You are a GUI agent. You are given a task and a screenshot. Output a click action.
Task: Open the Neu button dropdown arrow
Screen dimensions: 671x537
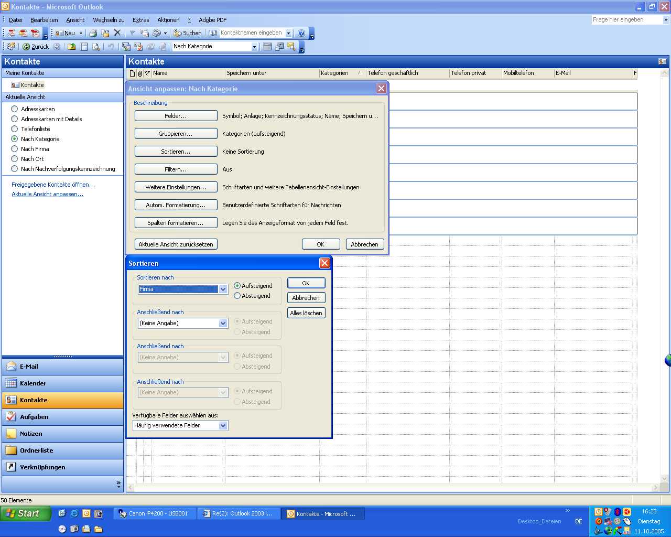pos(81,33)
